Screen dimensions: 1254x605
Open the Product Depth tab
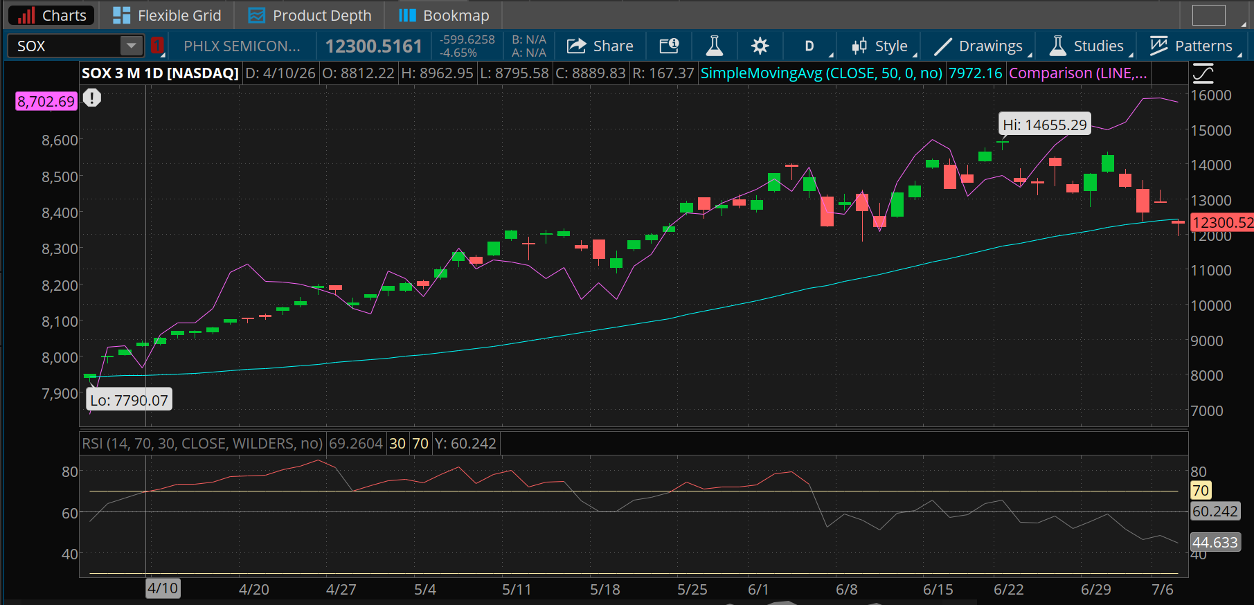pyautogui.click(x=310, y=15)
